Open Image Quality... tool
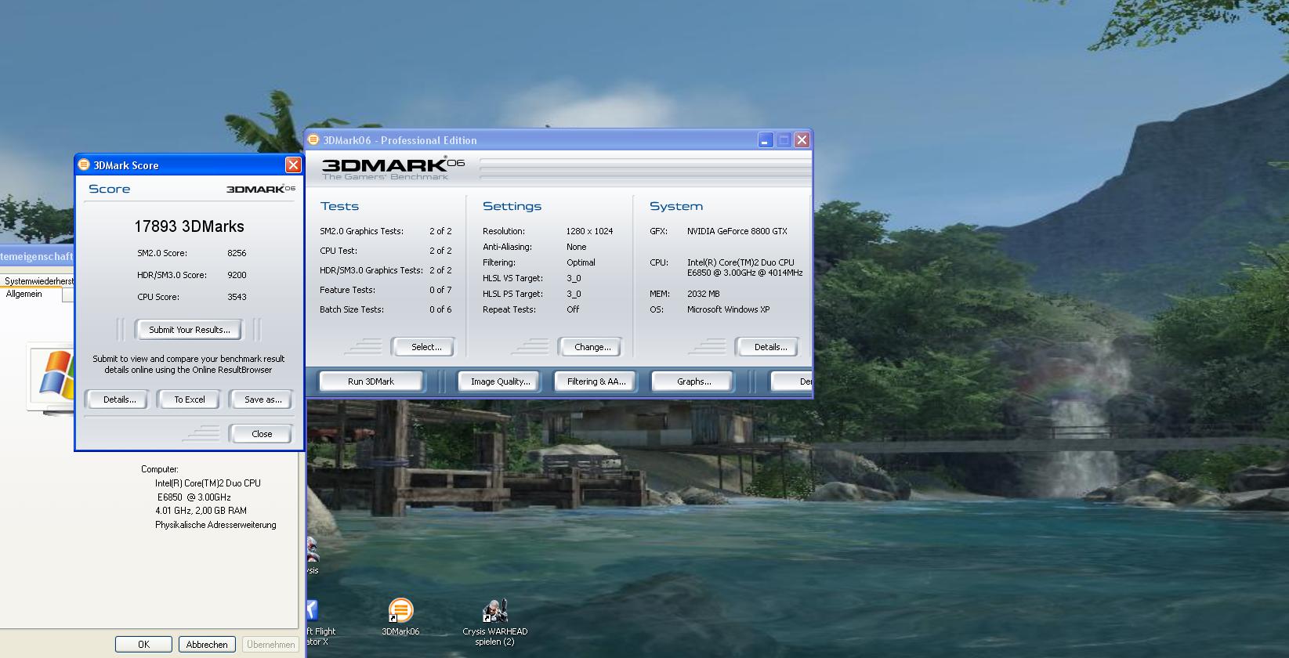Screen dimensions: 1289x658 point(500,381)
